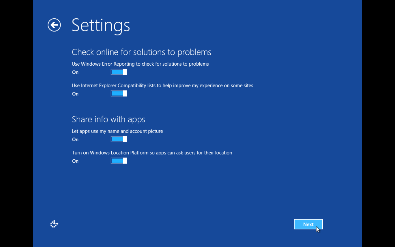Click the 'Check online for solutions to problems' heading
Screen dimensions: 395x247
142,52
